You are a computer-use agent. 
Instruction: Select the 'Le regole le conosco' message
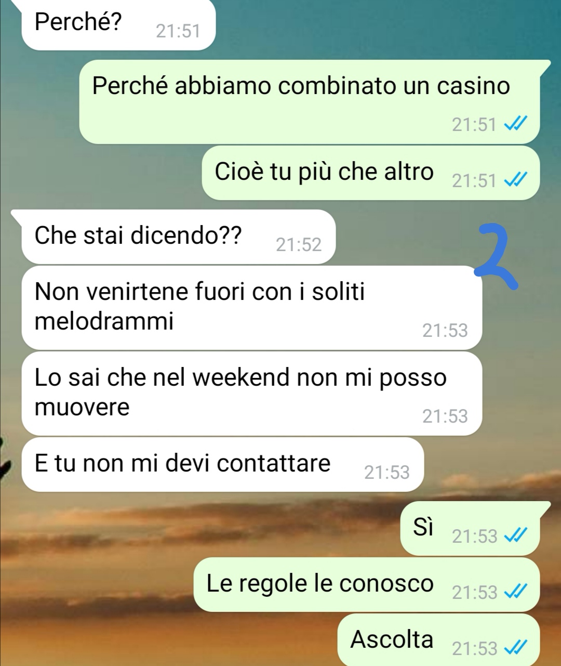(367, 584)
